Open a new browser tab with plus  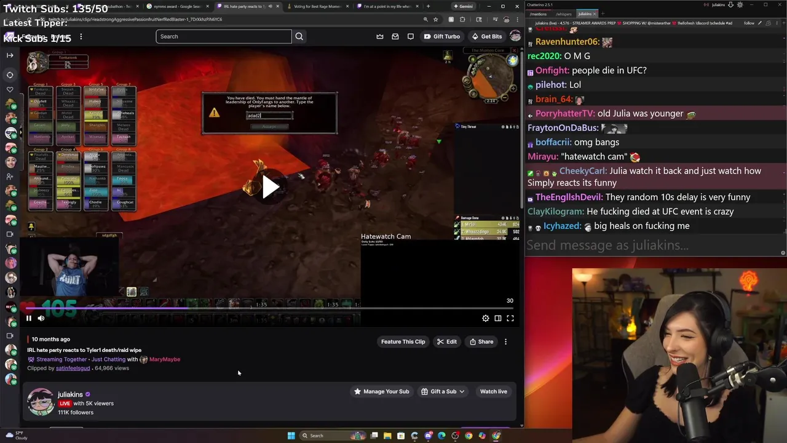pyautogui.click(x=428, y=6)
